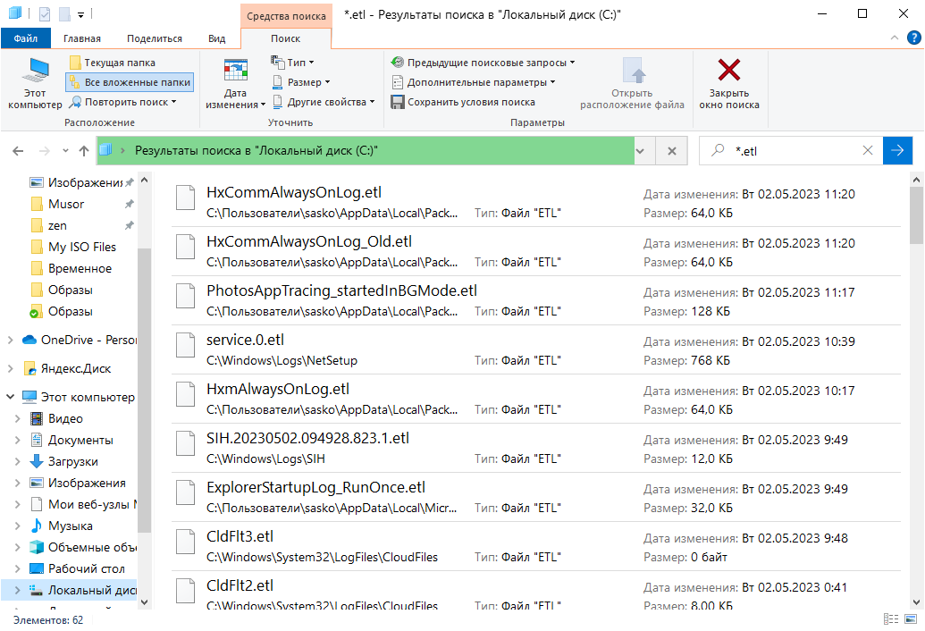Open Объемные объекты 3D icon
This screenshot has height=631, width=925.
(x=37, y=547)
